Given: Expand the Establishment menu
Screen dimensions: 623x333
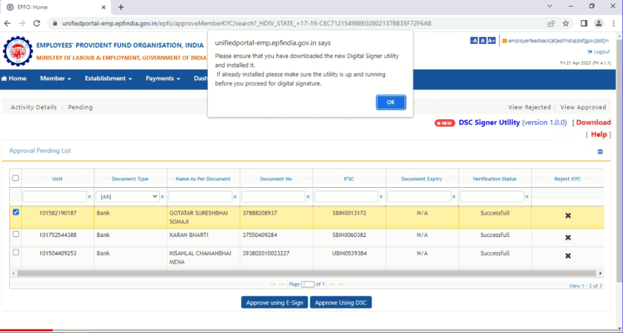Looking at the screenshot, I should coord(108,78).
